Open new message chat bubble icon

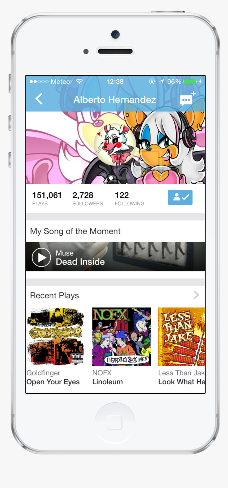188,99
